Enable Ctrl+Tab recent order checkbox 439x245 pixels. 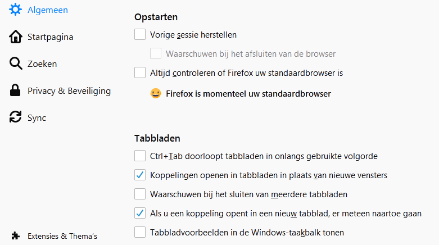[x=140, y=156]
